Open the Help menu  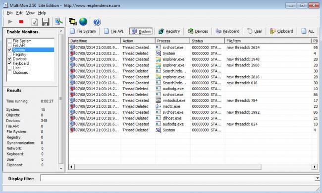click(42, 13)
